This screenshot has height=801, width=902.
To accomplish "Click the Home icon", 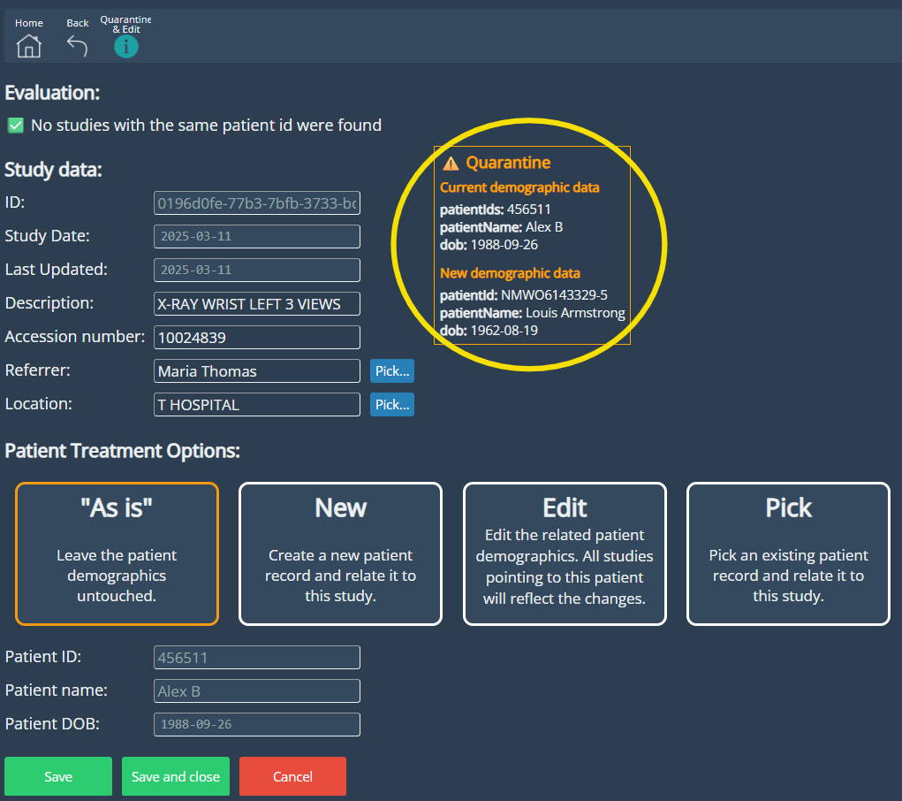I will (x=29, y=45).
